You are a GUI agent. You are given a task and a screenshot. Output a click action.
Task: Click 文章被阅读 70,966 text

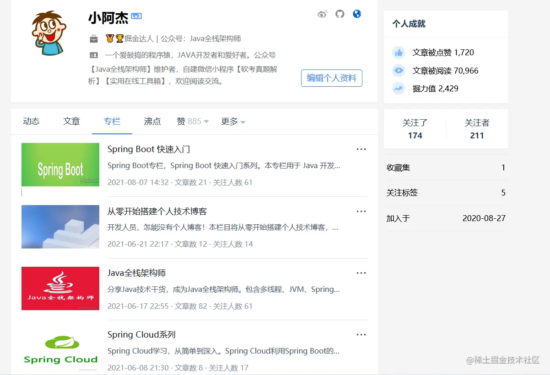(x=446, y=71)
